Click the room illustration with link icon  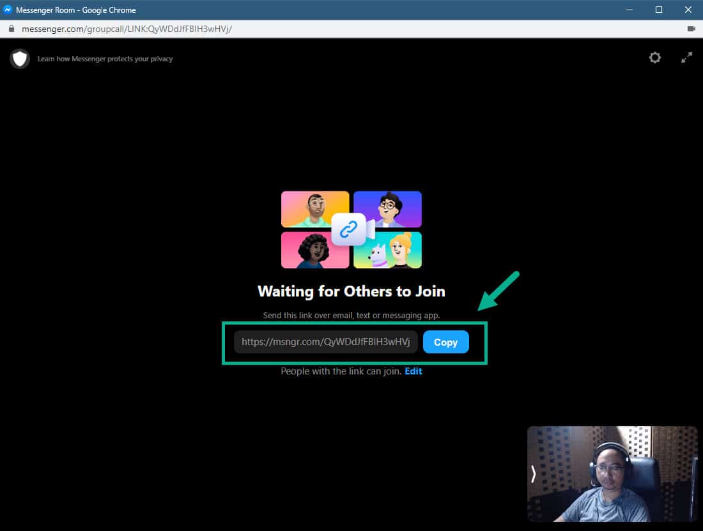[351, 229]
